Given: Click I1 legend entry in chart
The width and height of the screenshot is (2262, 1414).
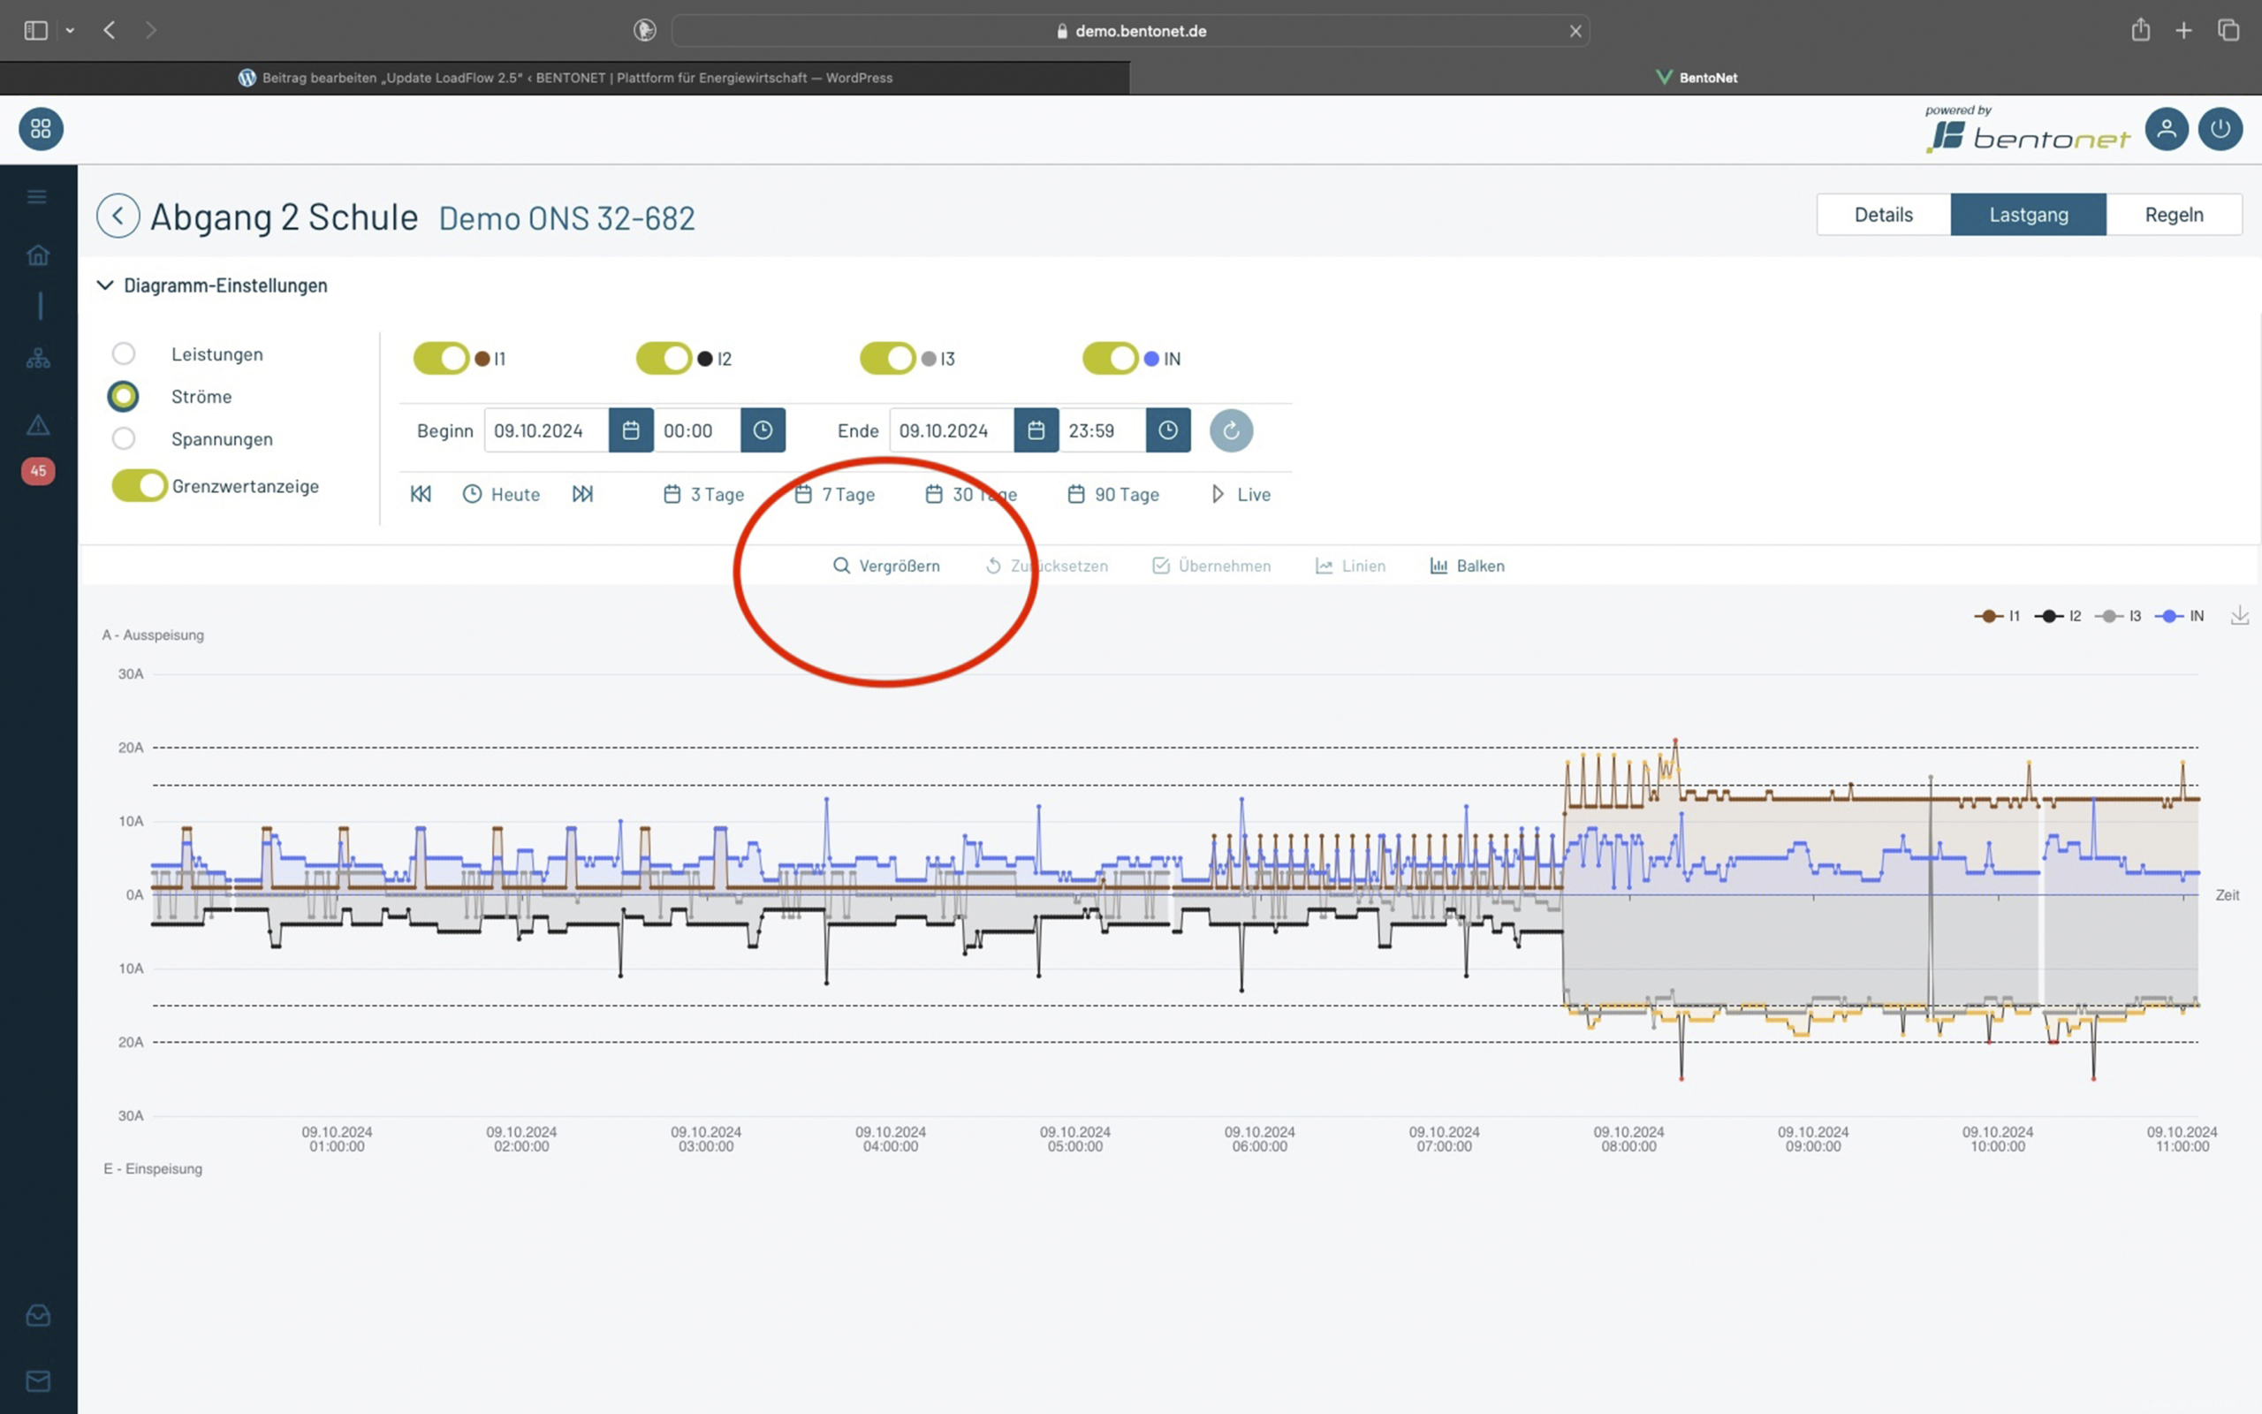Looking at the screenshot, I should pyautogui.click(x=1998, y=615).
